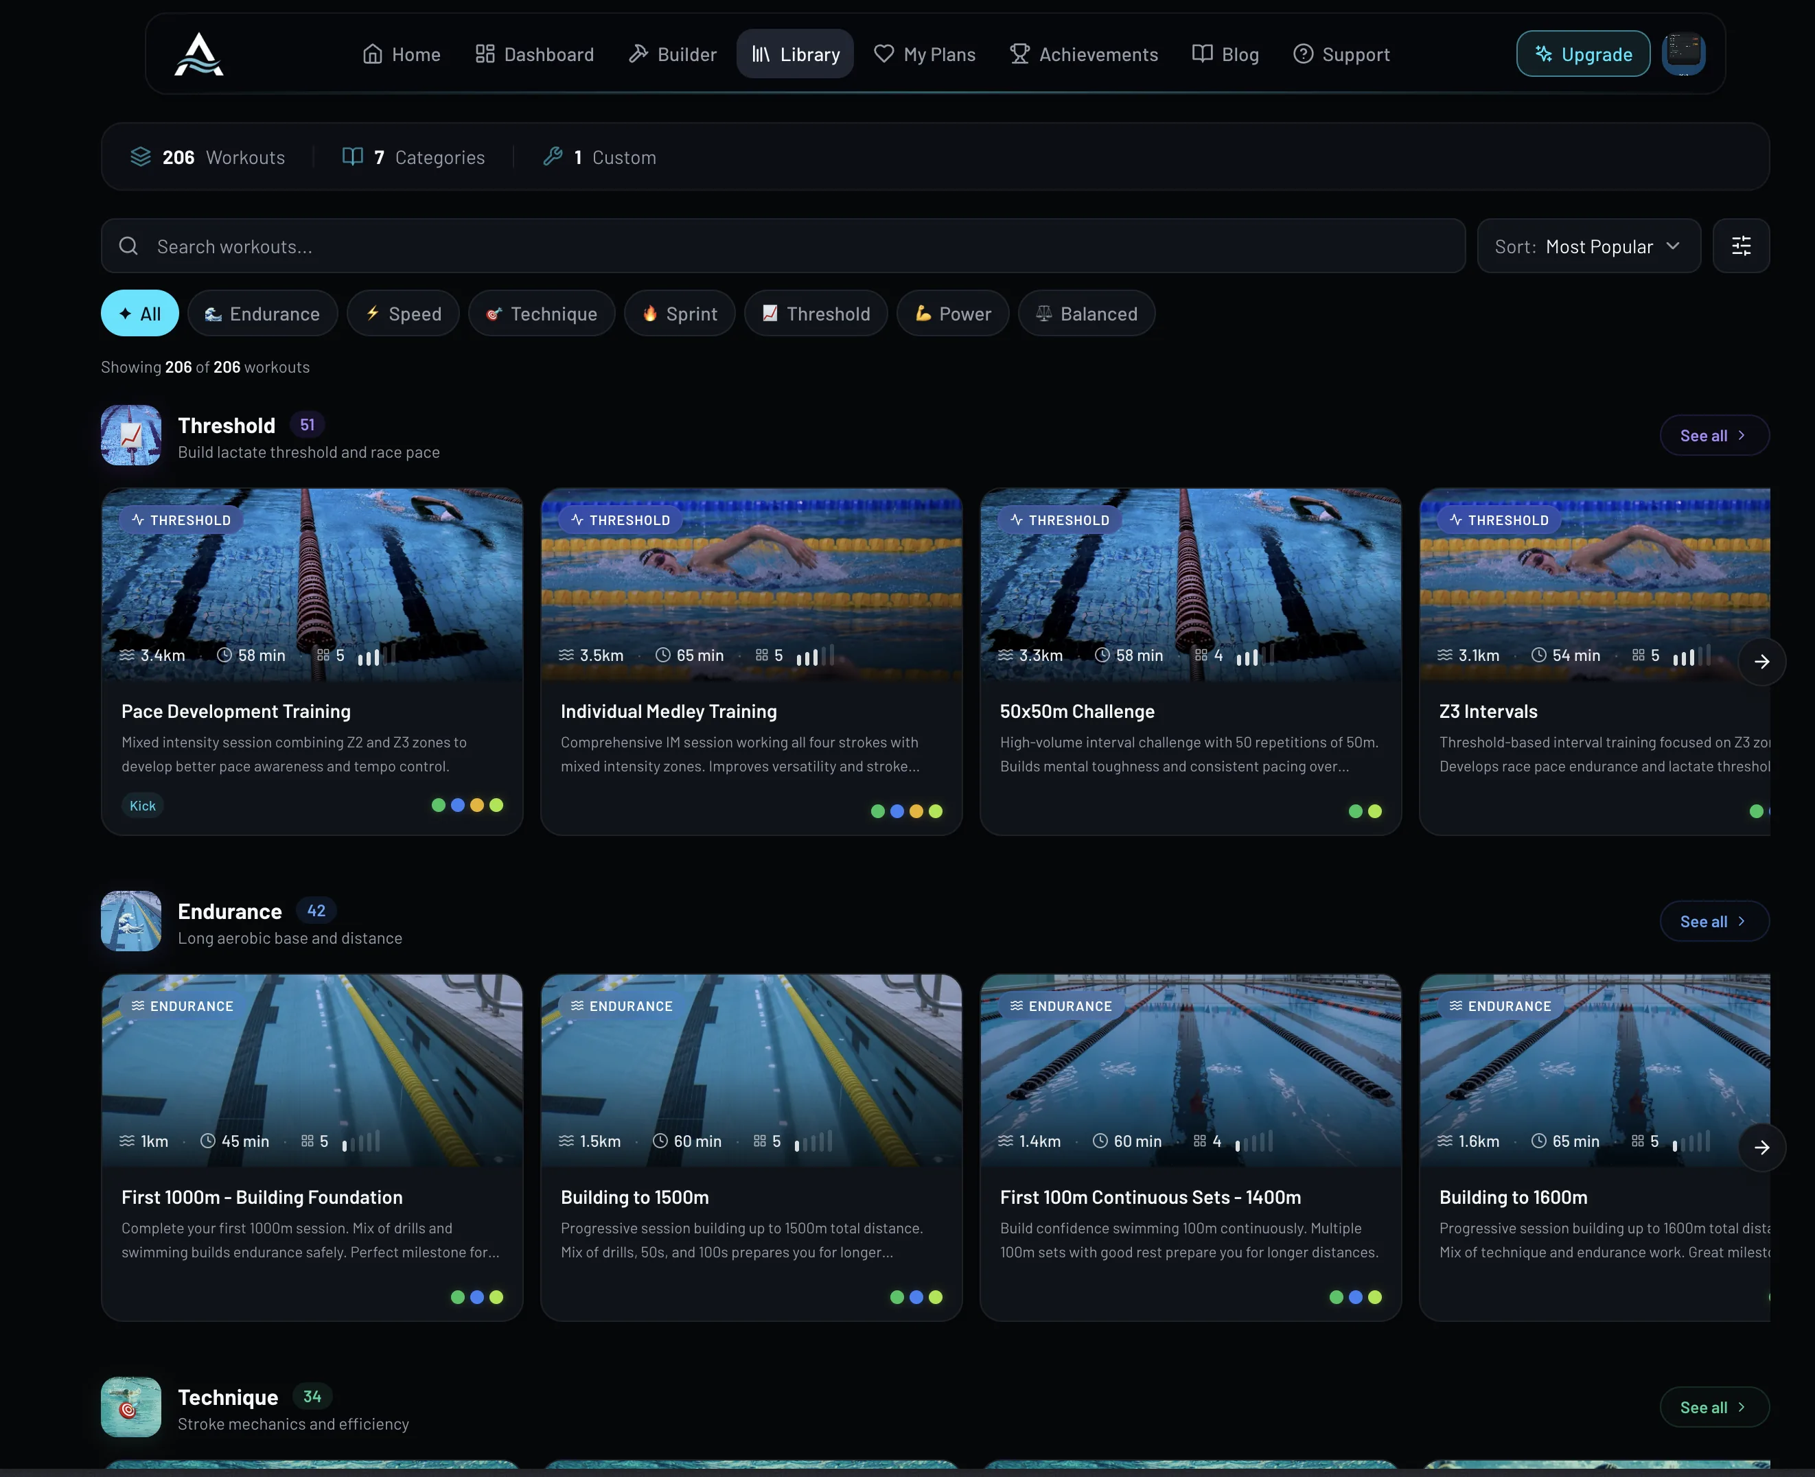Expand Endurance section via See all
This screenshot has height=1477, width=1815.
[x=1713, y=922]
